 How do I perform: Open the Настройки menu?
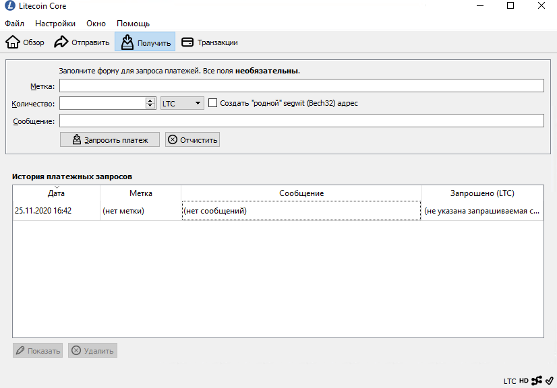coord(55,24)
